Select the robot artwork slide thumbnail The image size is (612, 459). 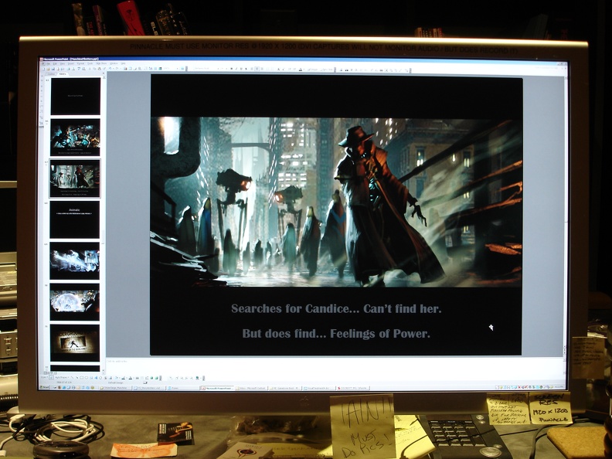[x=75, y=138]
